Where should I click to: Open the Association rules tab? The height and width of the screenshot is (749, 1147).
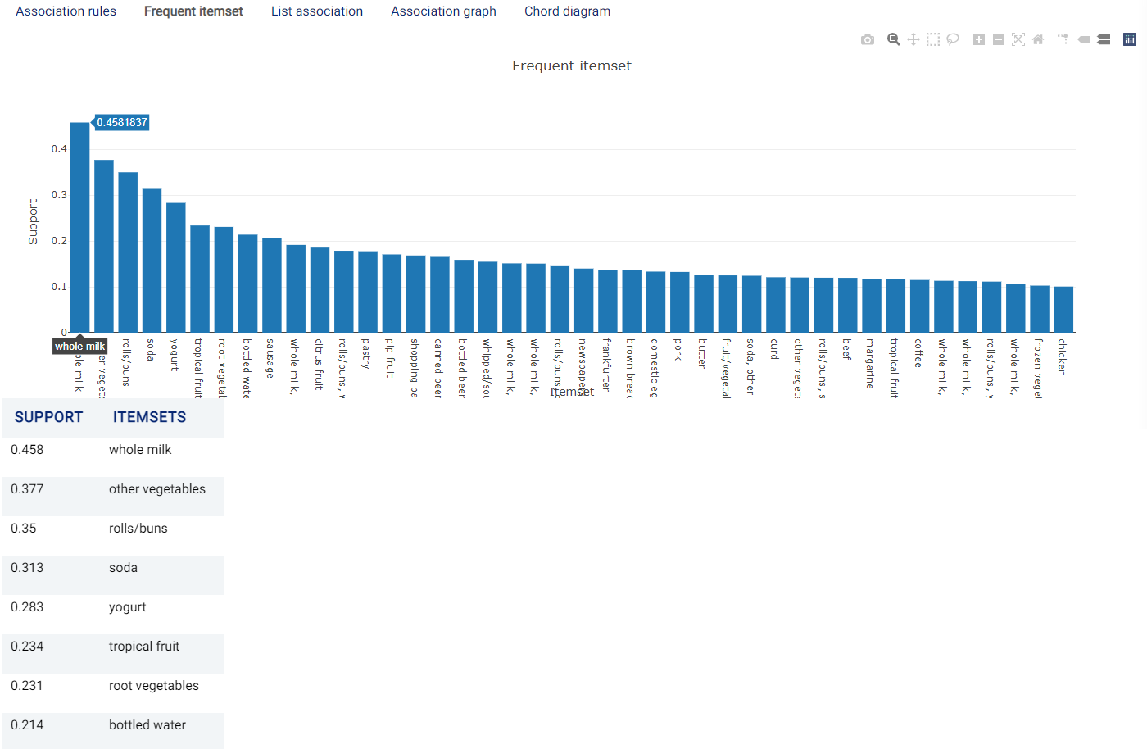click(x=66, y=11)
